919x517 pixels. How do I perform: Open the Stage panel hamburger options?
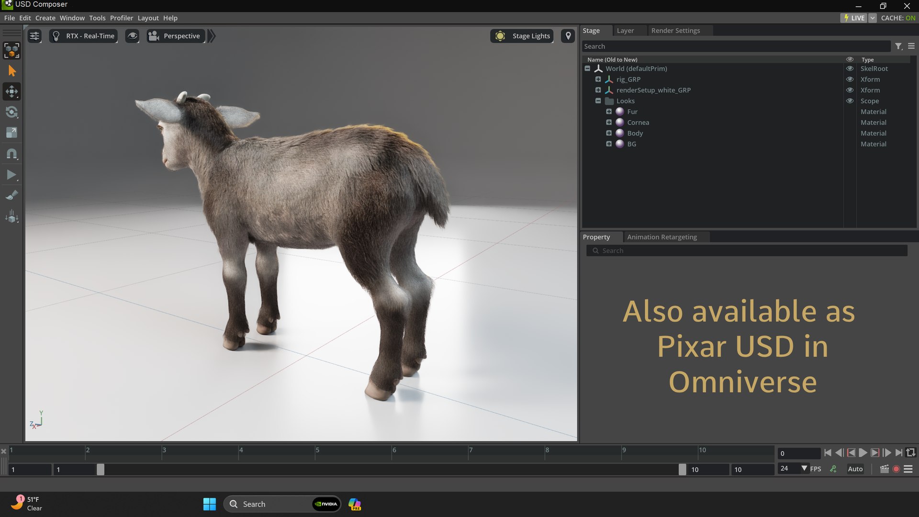[x=911, y=46]
